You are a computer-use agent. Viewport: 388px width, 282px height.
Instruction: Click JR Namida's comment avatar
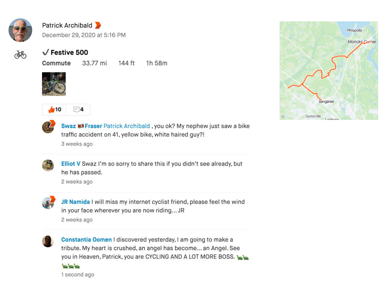coord(48,203)
